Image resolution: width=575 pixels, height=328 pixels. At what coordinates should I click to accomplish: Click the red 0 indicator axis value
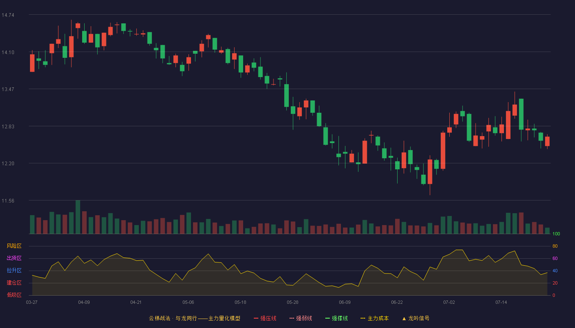point(554,295)
